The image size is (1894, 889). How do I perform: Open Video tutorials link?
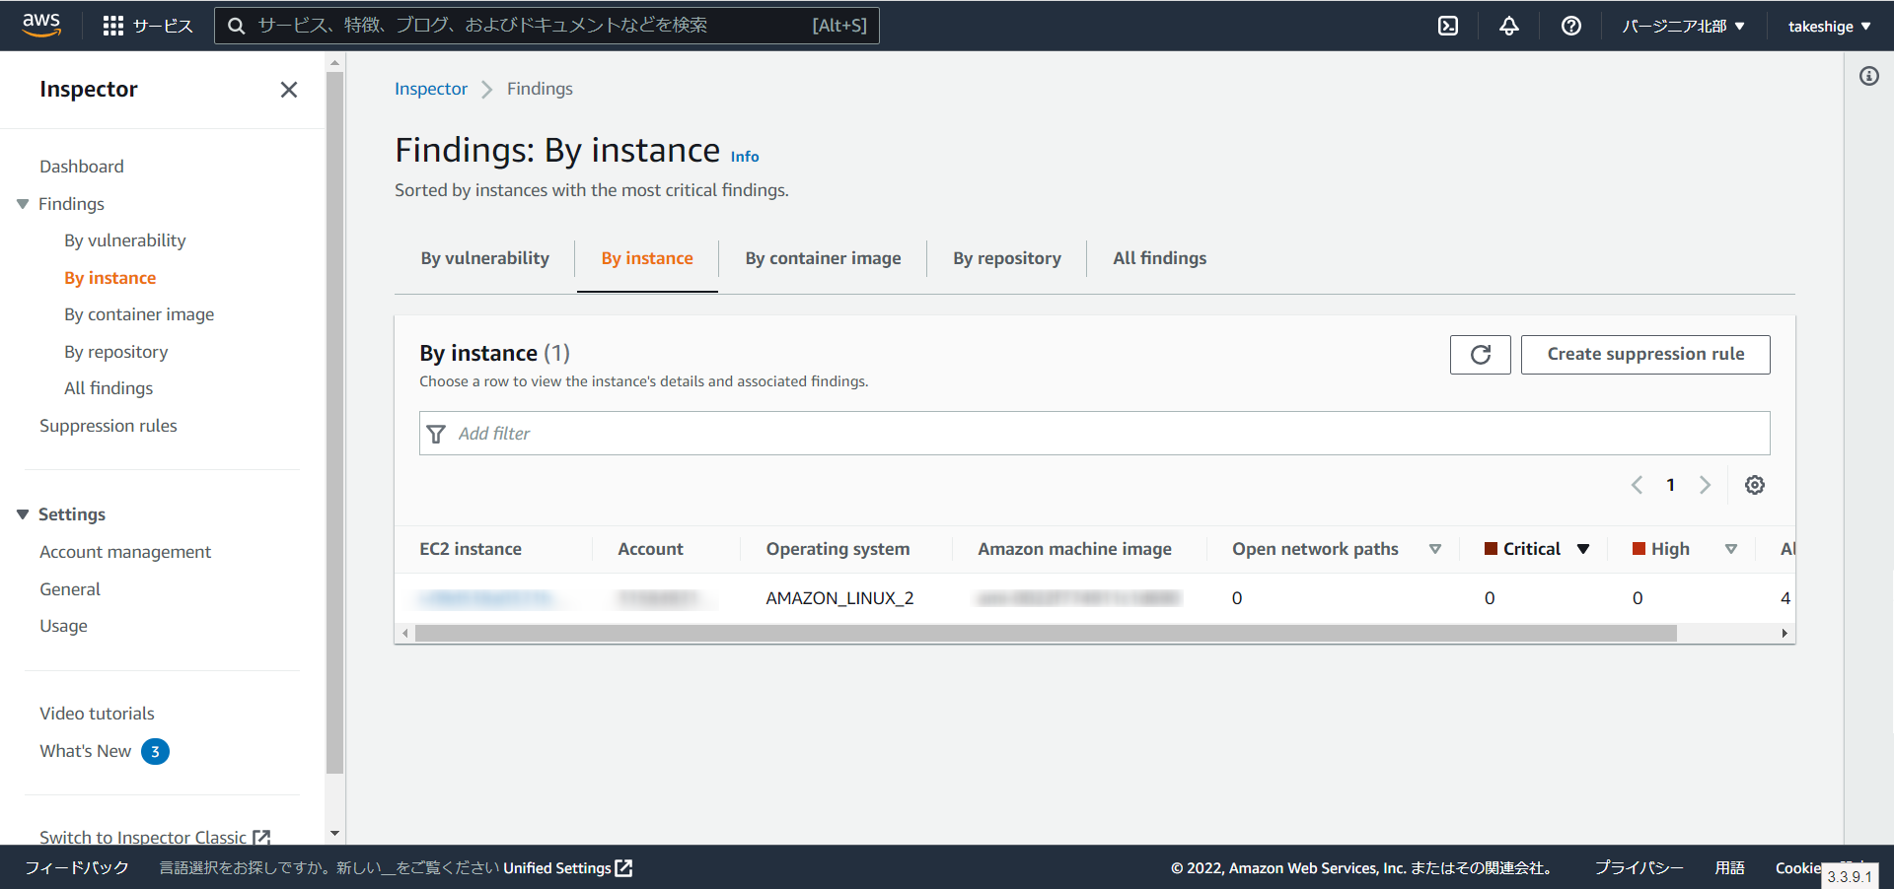(x=97, y=714)
